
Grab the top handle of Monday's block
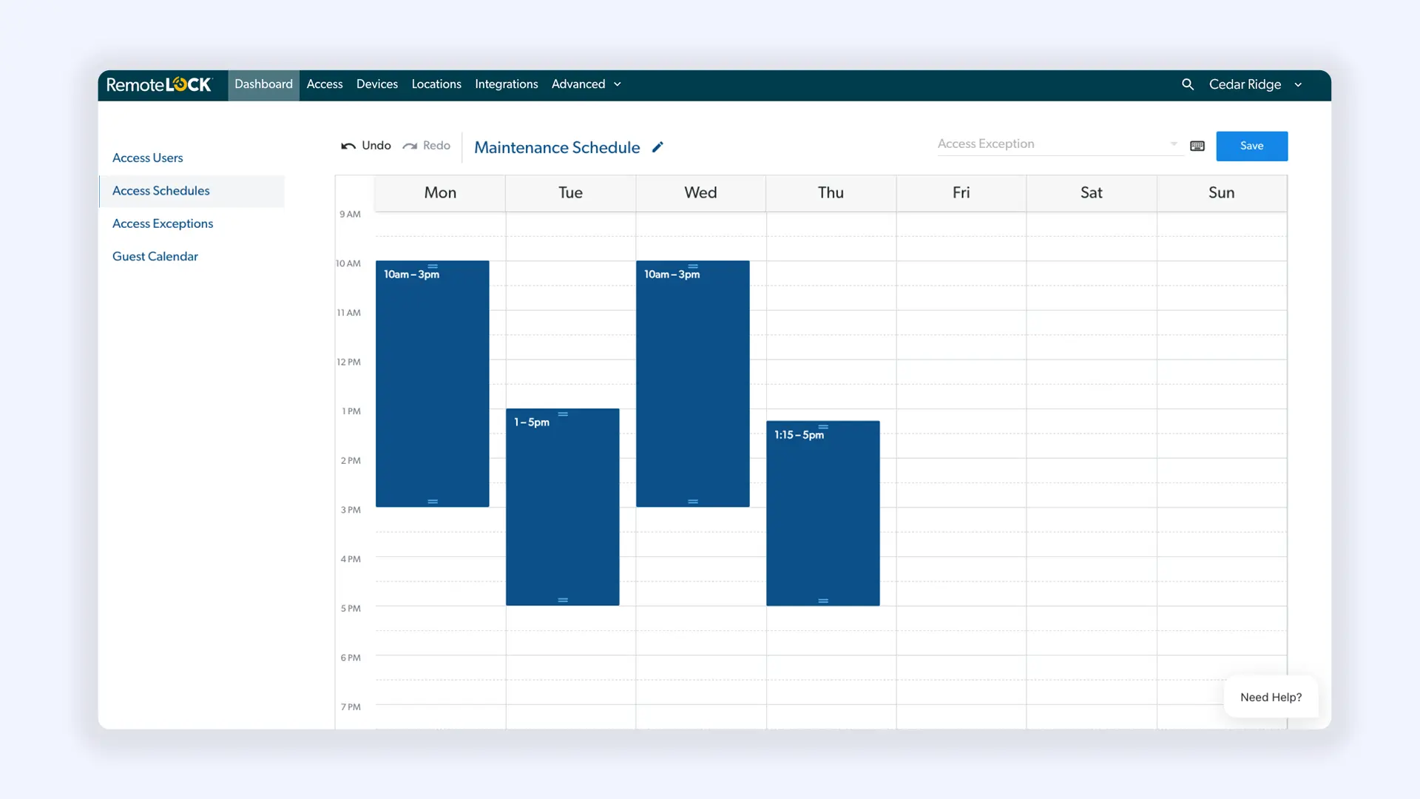[x=433, y=266]
